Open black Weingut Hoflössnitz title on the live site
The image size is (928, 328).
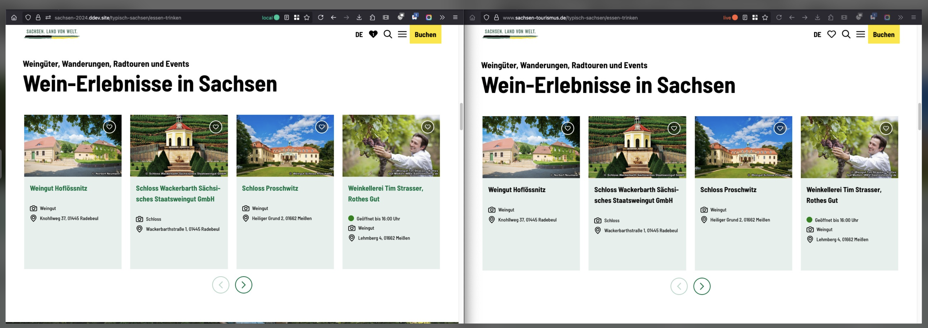point(517,190)
